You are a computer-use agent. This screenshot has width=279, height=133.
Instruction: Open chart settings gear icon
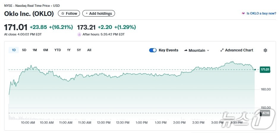pyautogui.click(x=265, y=50)
